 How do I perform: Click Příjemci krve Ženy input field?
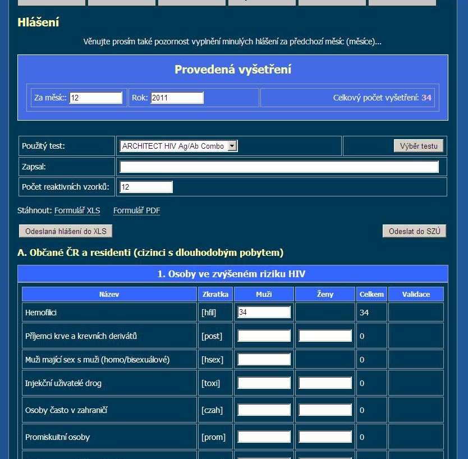[325, 336]
